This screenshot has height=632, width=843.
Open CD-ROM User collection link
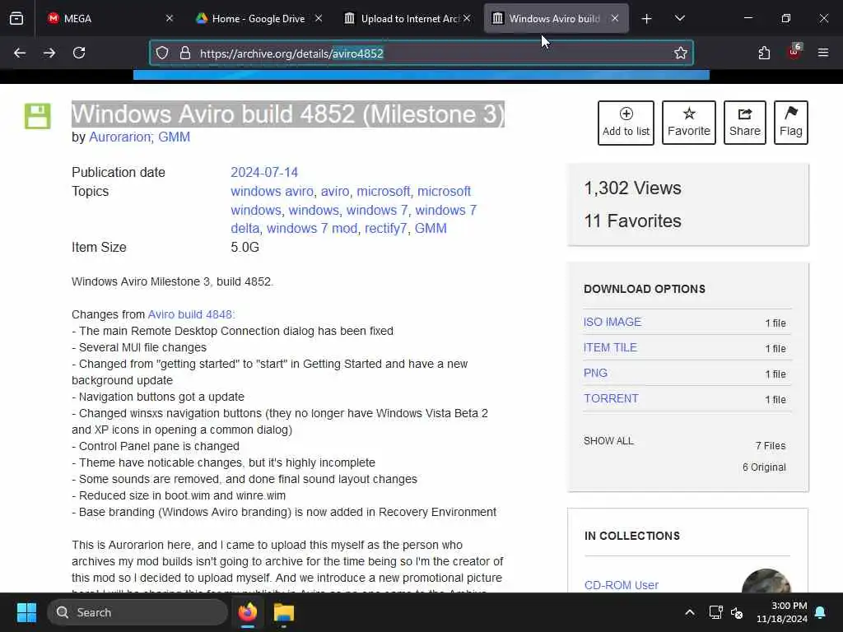[x=621, y=585]
